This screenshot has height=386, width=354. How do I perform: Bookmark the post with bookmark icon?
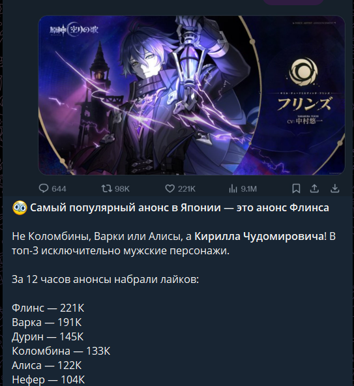296,188
